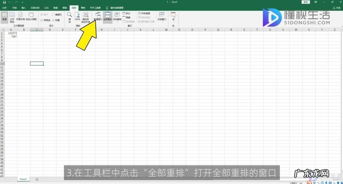This screenshot has width=343, height=184.
Task: Click the Sogou input method icon in tray
Action: (309, 183)
